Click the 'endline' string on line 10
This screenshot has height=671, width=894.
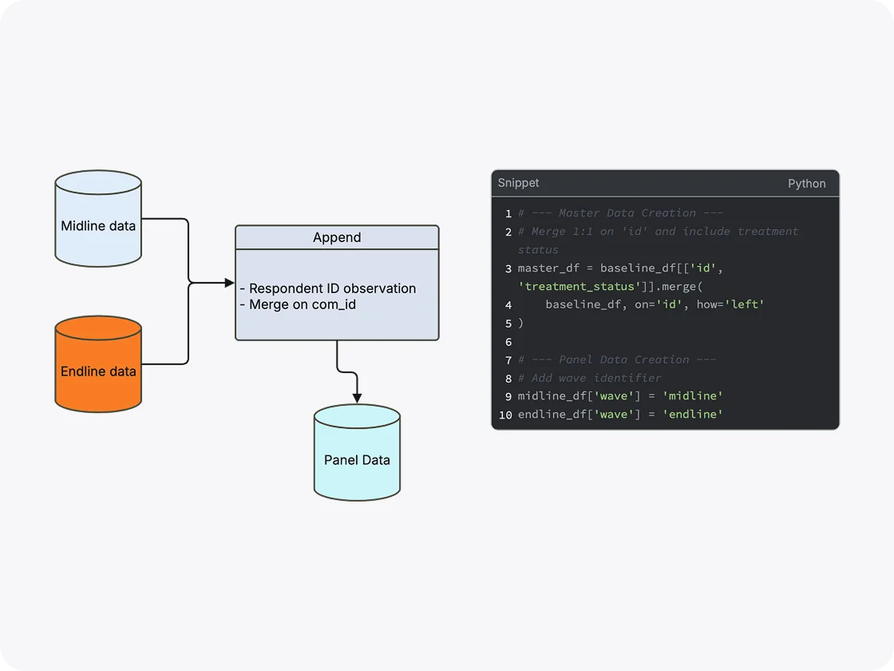pos(693,415)
